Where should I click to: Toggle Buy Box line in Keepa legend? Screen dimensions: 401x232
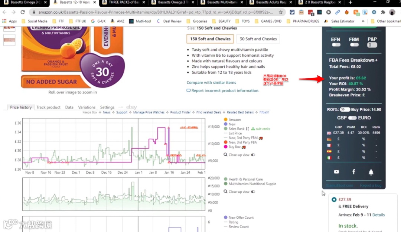(235, 147)
